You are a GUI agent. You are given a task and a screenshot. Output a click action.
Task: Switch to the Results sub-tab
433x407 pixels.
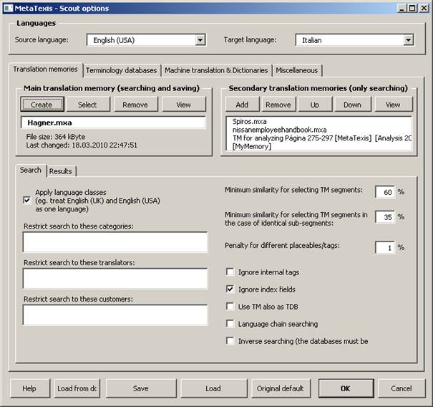62,171
